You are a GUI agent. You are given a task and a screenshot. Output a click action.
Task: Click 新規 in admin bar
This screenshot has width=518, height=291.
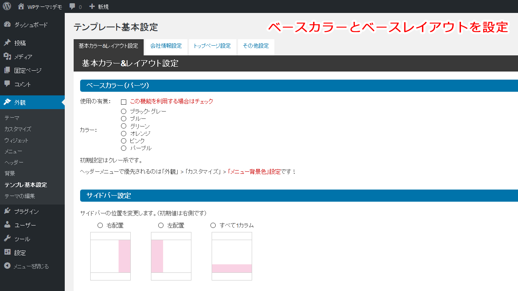(x=103, y=7)
